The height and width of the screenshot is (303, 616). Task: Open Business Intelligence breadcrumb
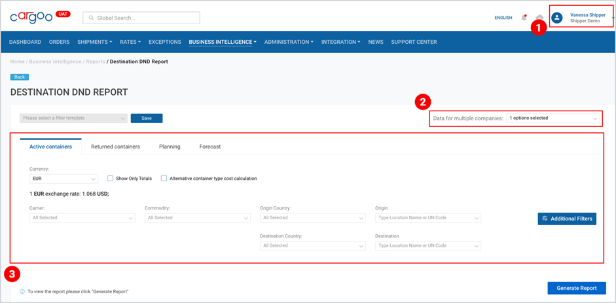(56, 62)
